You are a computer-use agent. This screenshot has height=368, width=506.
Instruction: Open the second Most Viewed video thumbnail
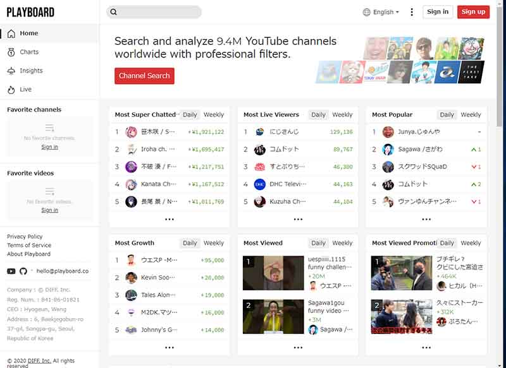(x=273, y=317)
